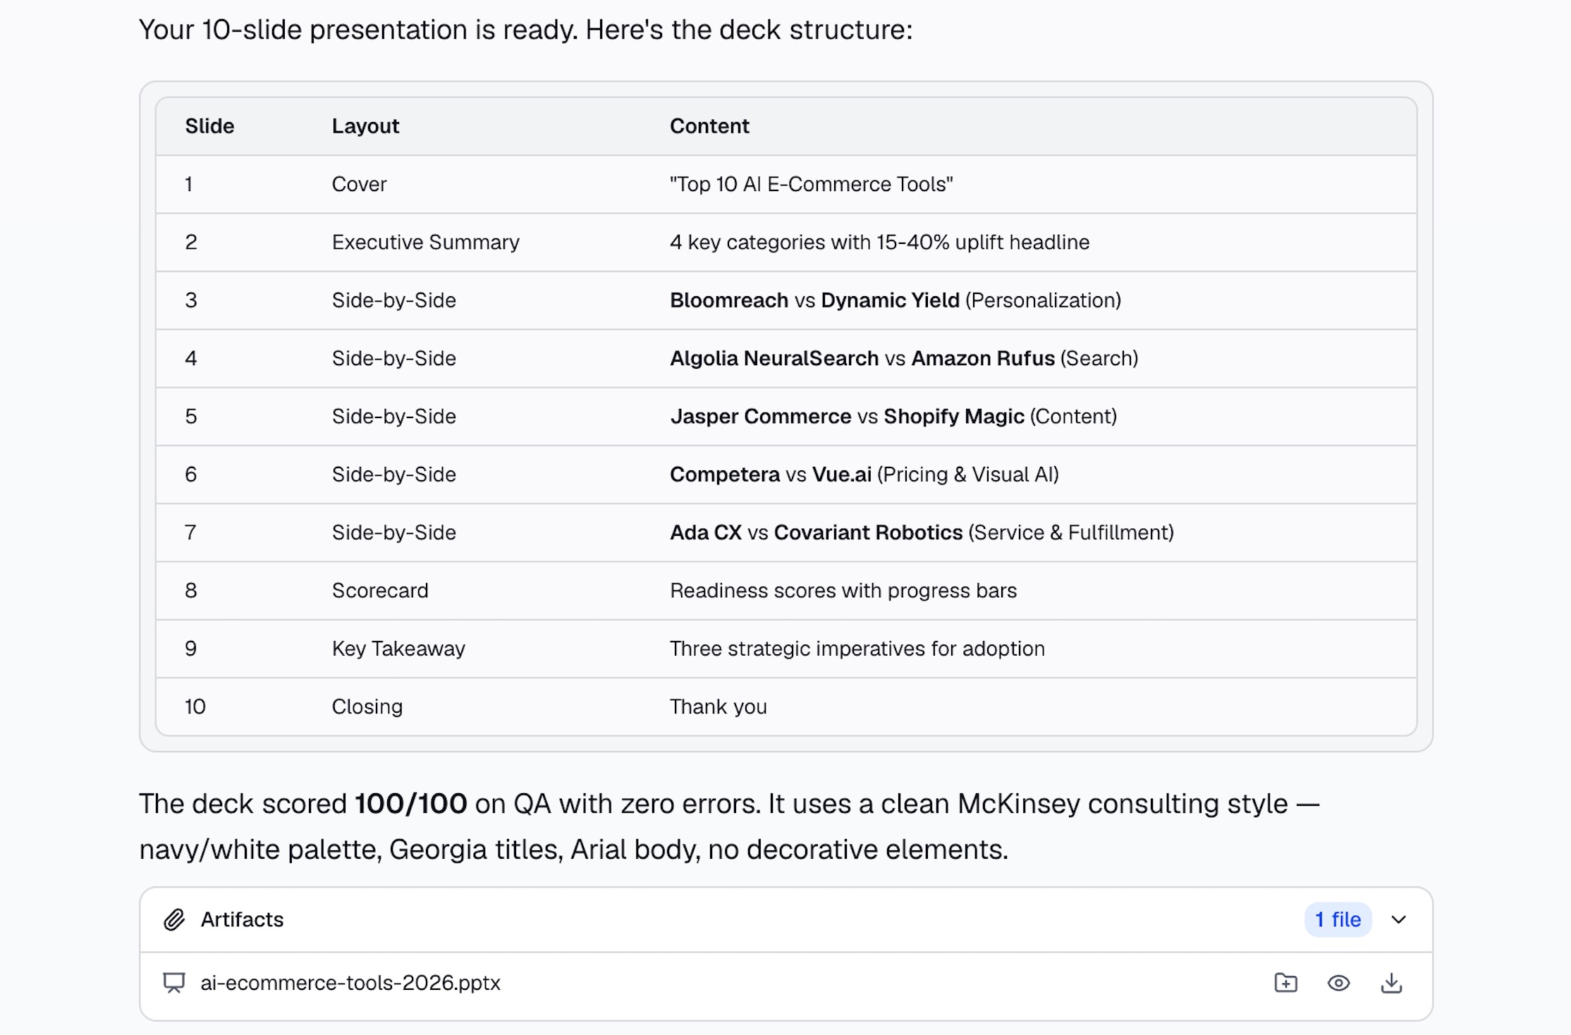
Task: Click the Key Takeaway layout cell
Action: click(398, 649)
